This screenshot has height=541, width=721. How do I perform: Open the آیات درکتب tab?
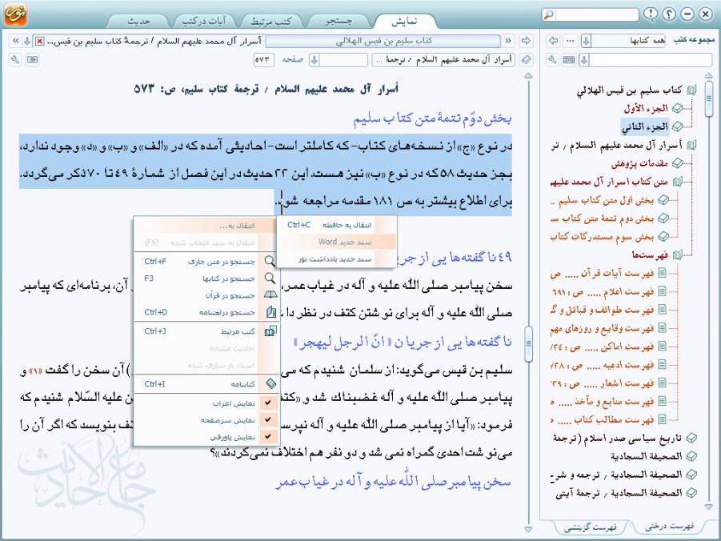[x=204, y=21]
